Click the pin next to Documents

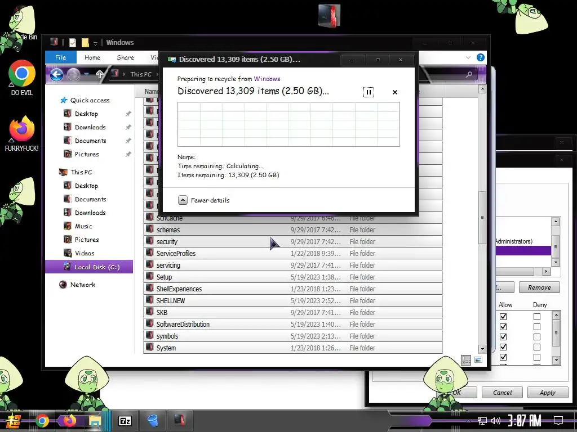[128, 141]
